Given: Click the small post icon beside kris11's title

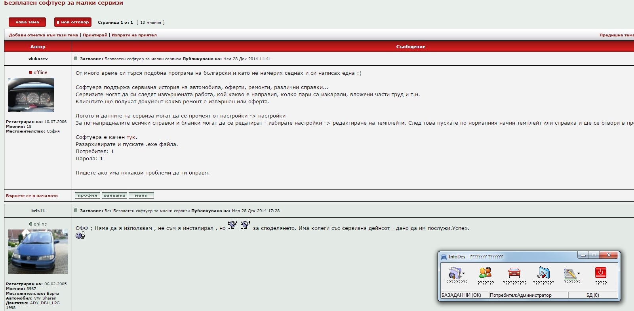Looking at the screenshot, I should pyautogui.click(x=76, y=210).
